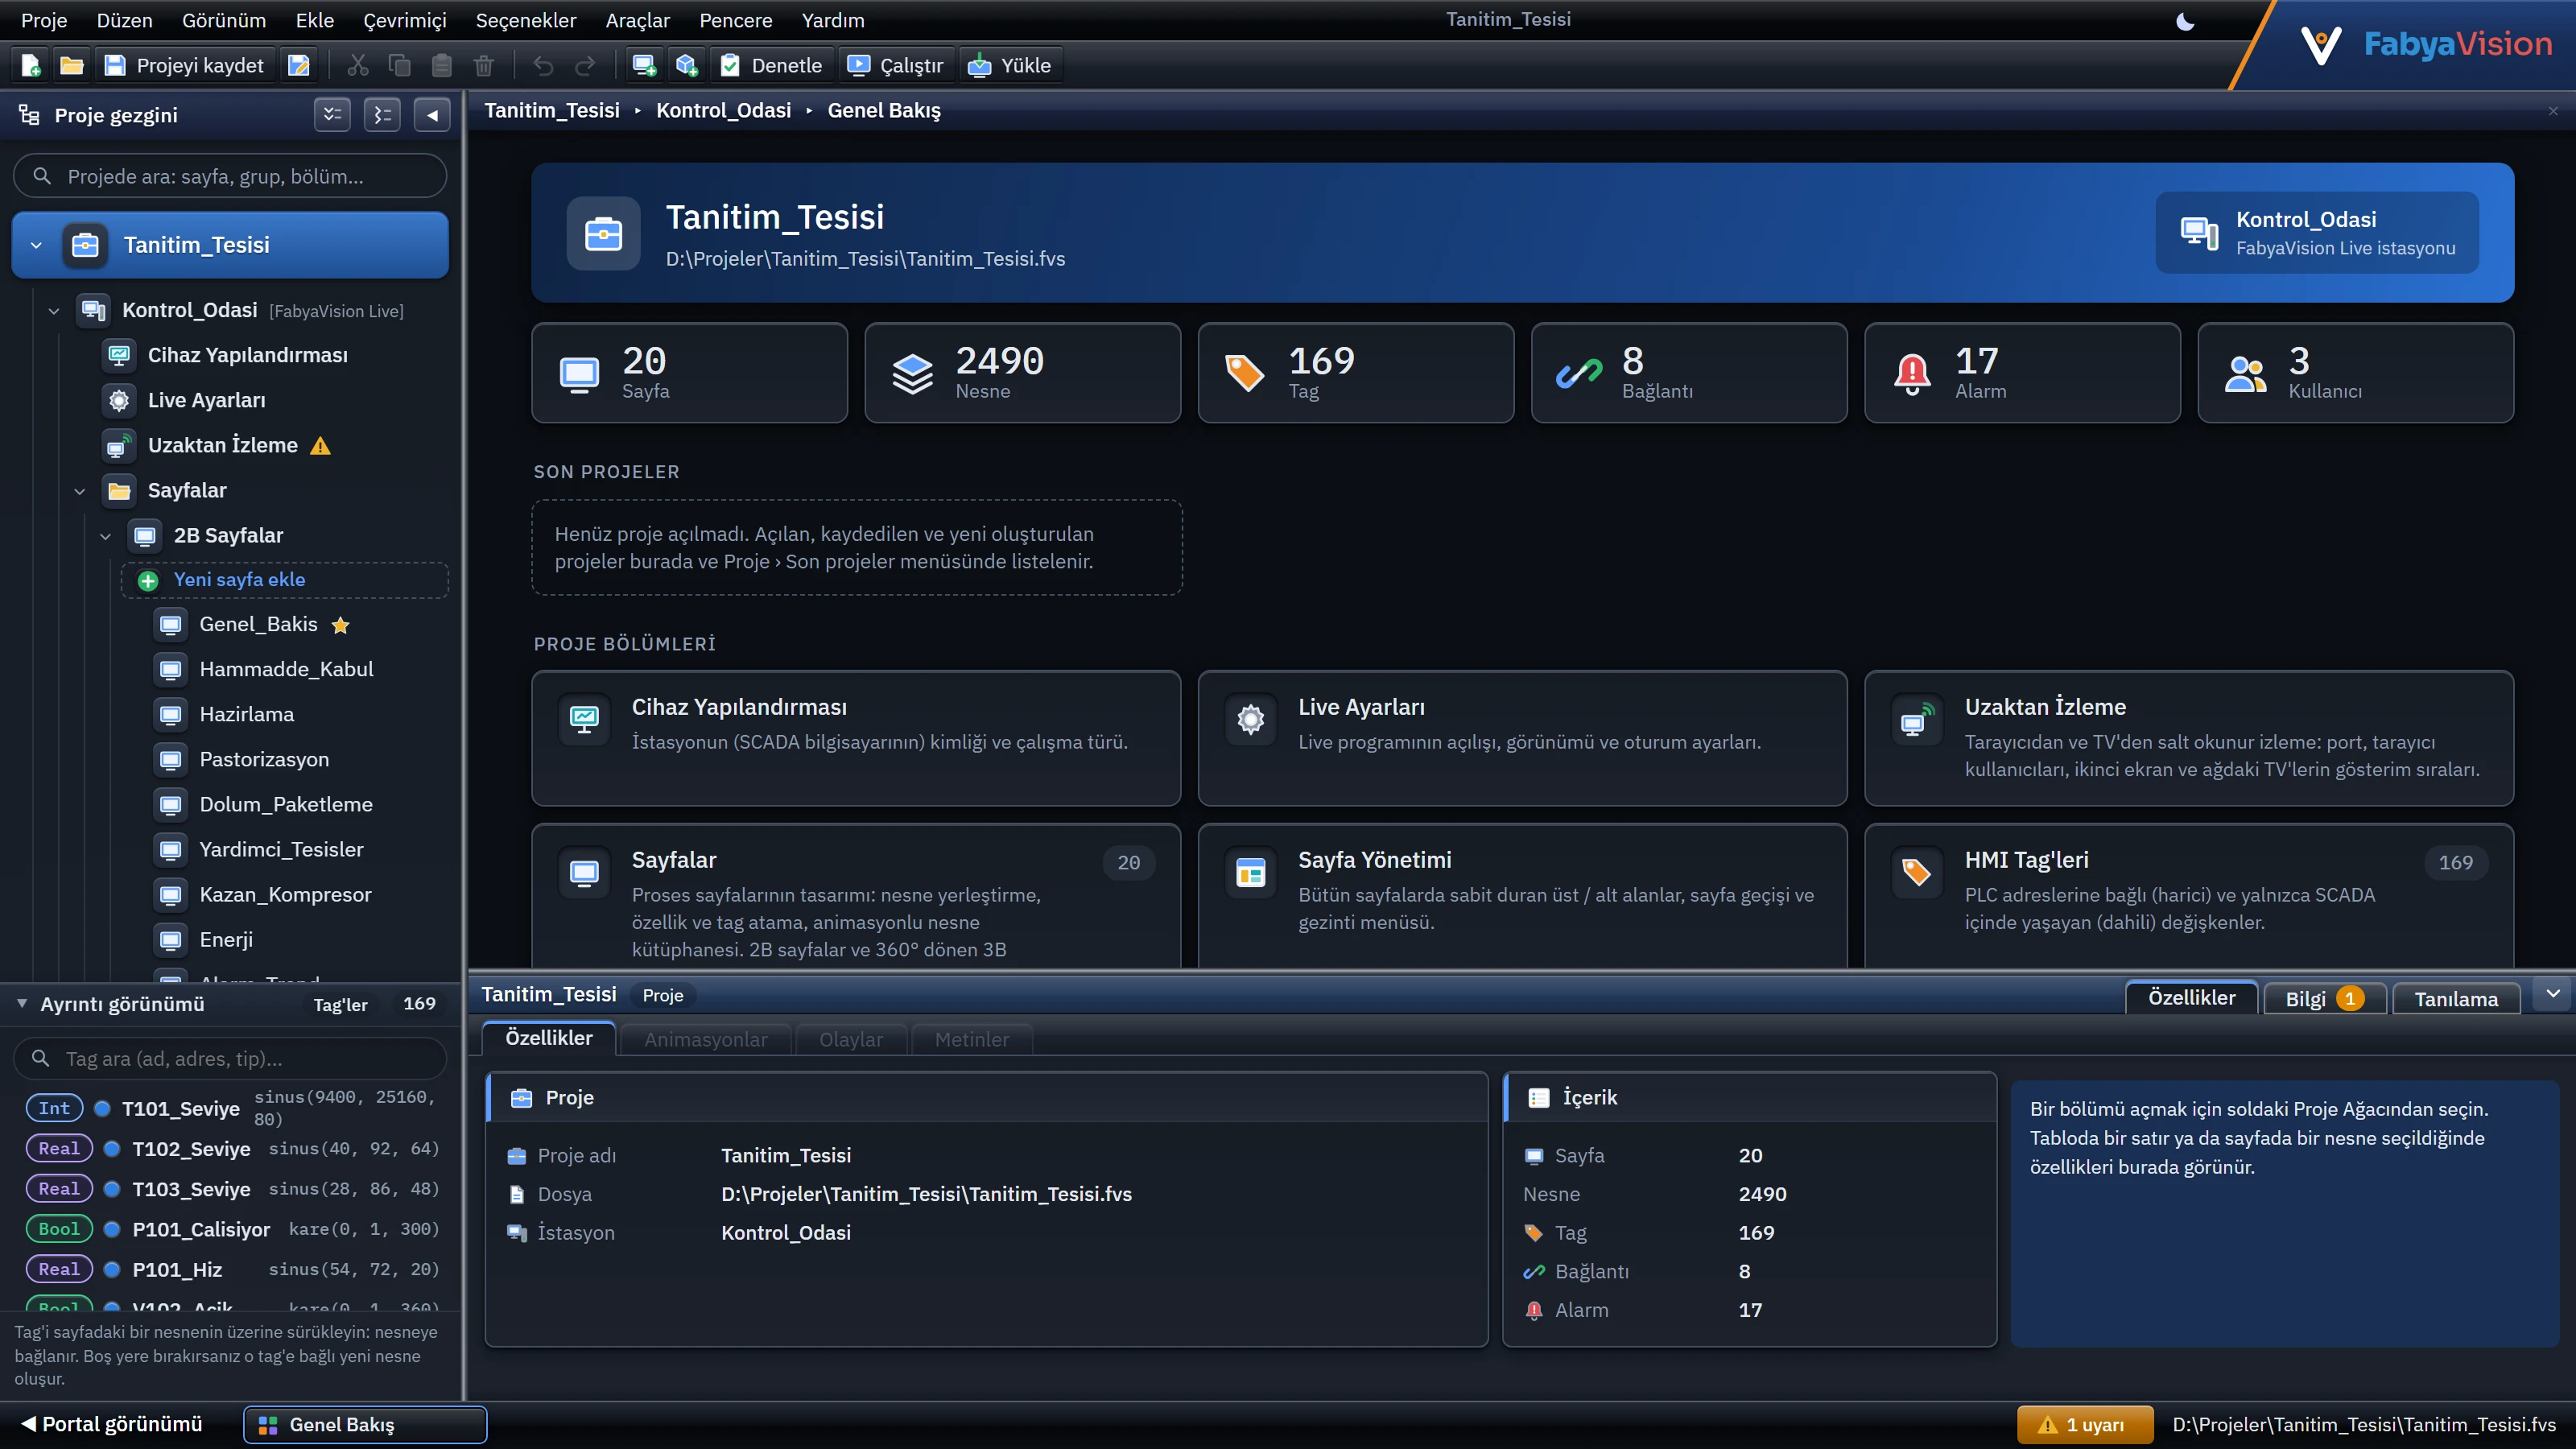The image size is (2576, 1449).
Task: Select Olaylar tab in properties panel
Action: (x=850, y=1039)
